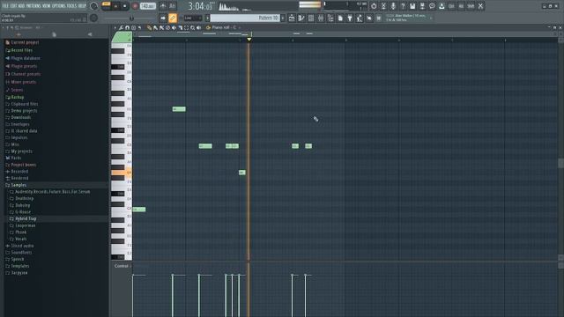Open the mixer toolbar icon
564x317 pixels.
click(x=321, y=18)
